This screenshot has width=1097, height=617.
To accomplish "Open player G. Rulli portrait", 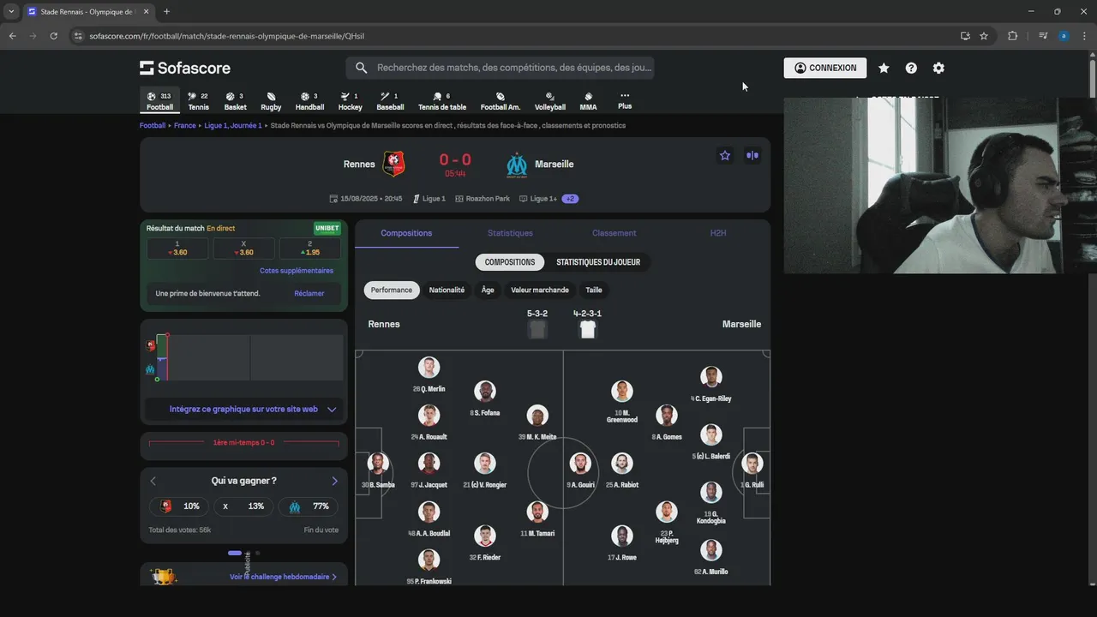I will coord(752,464).
